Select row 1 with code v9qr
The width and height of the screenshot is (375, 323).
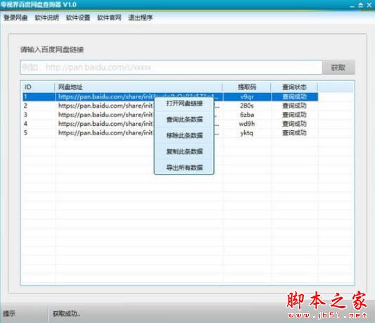point(170,96)
